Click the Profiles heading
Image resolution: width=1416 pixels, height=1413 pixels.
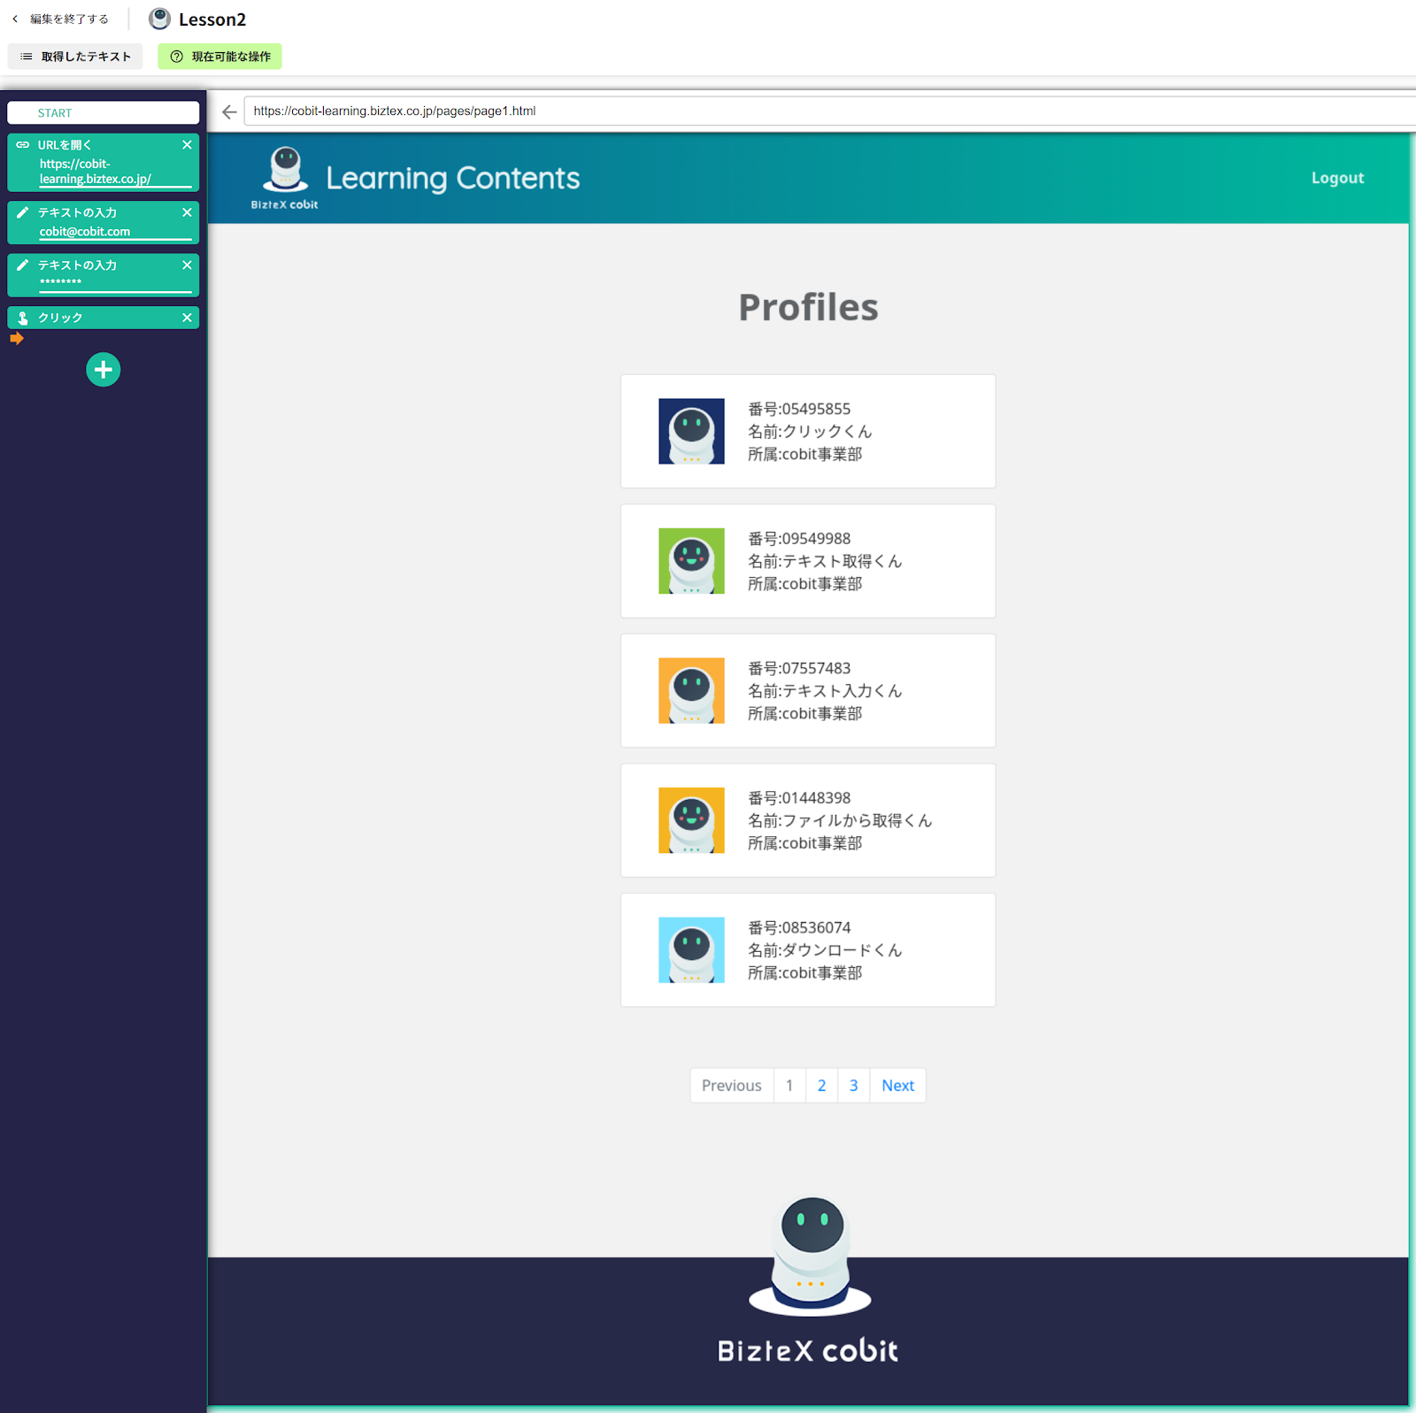[808, 308]
